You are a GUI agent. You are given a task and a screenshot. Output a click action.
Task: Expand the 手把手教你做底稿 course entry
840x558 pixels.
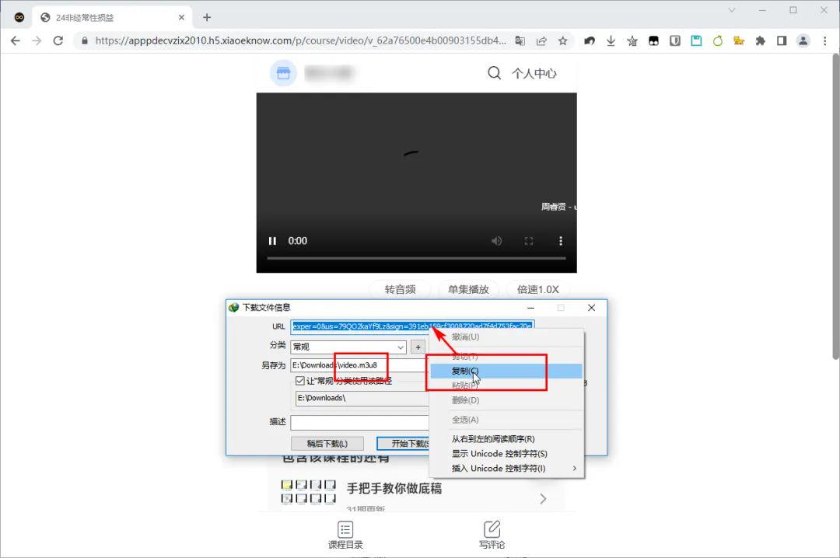542,498
